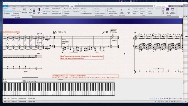The image size is (188, 106).
Task: Zoom in with plus icon in status bar
Action: [x=181, y=99]
